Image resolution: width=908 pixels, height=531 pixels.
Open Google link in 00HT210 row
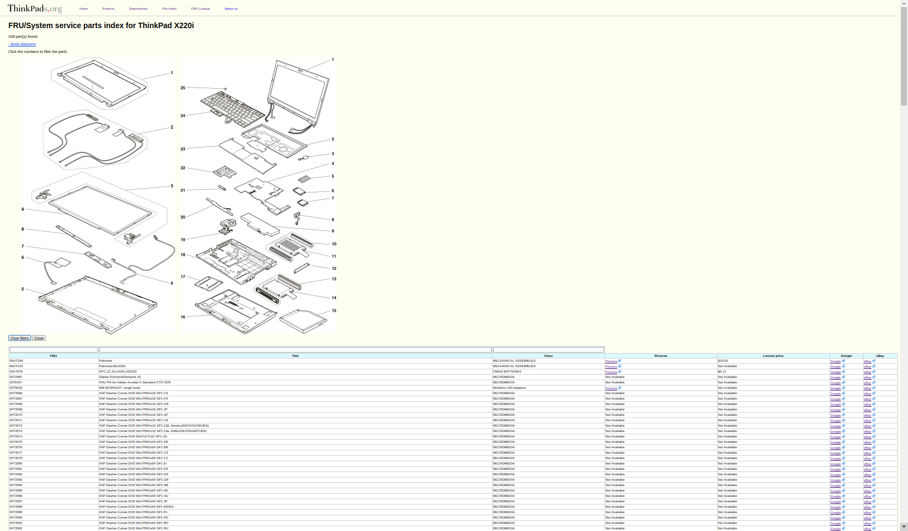pos(836,367)
